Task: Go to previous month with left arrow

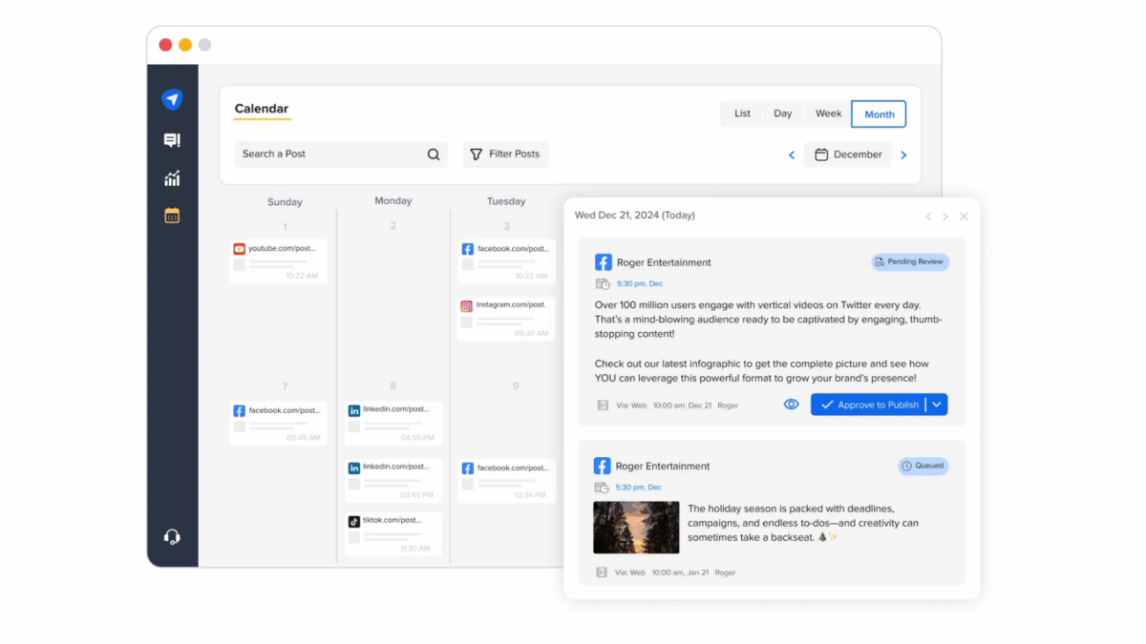Action: (x=791, y=155)
